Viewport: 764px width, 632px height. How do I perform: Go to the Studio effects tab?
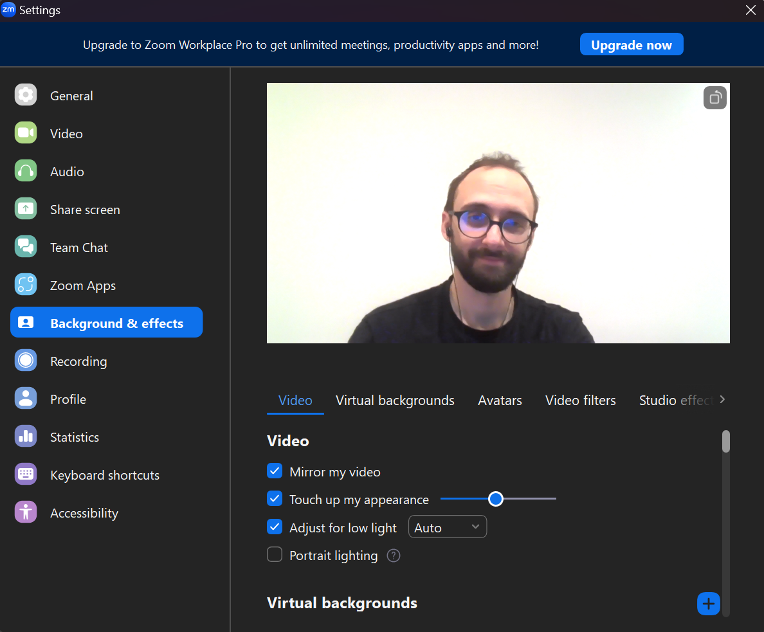(x=677, y=401)
